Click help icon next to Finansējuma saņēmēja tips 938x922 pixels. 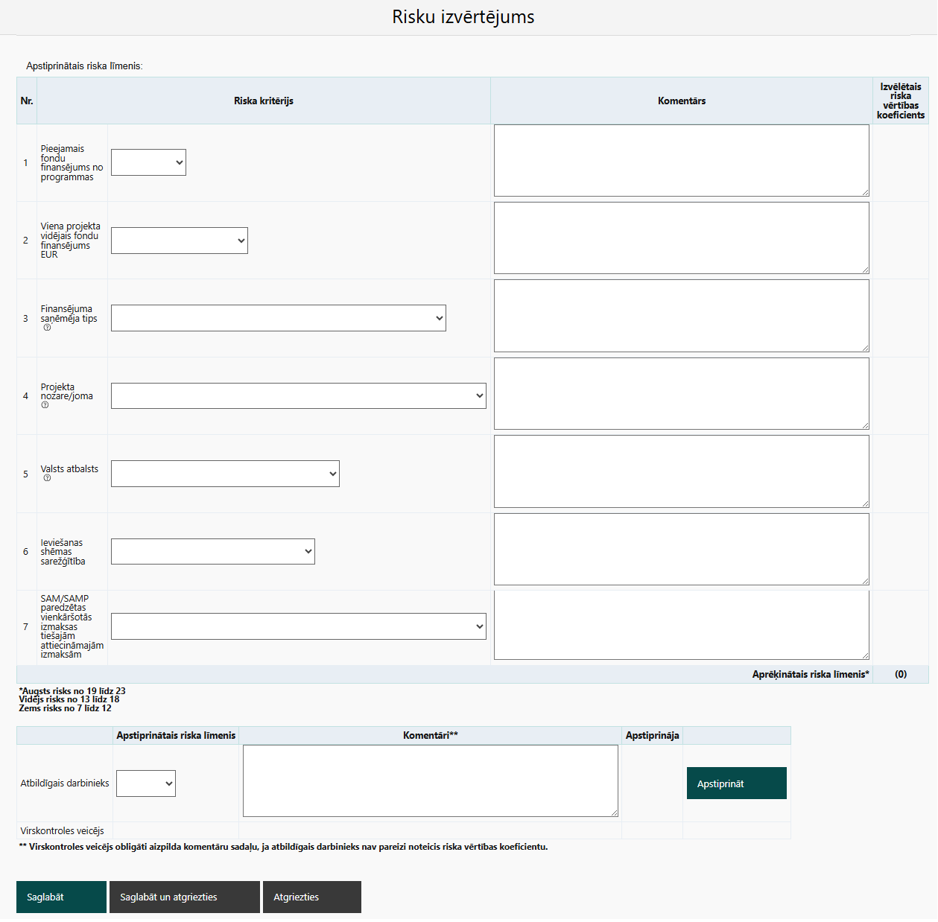pos(47,328)
